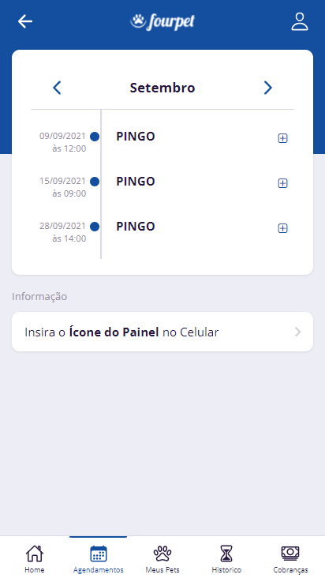Click the timeline dot for 28/09/2021
The image size is (325, 578).
click(95, 227)
